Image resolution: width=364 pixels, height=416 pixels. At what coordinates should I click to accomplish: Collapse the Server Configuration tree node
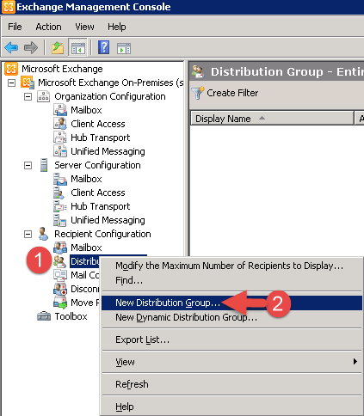coord(28,165)
